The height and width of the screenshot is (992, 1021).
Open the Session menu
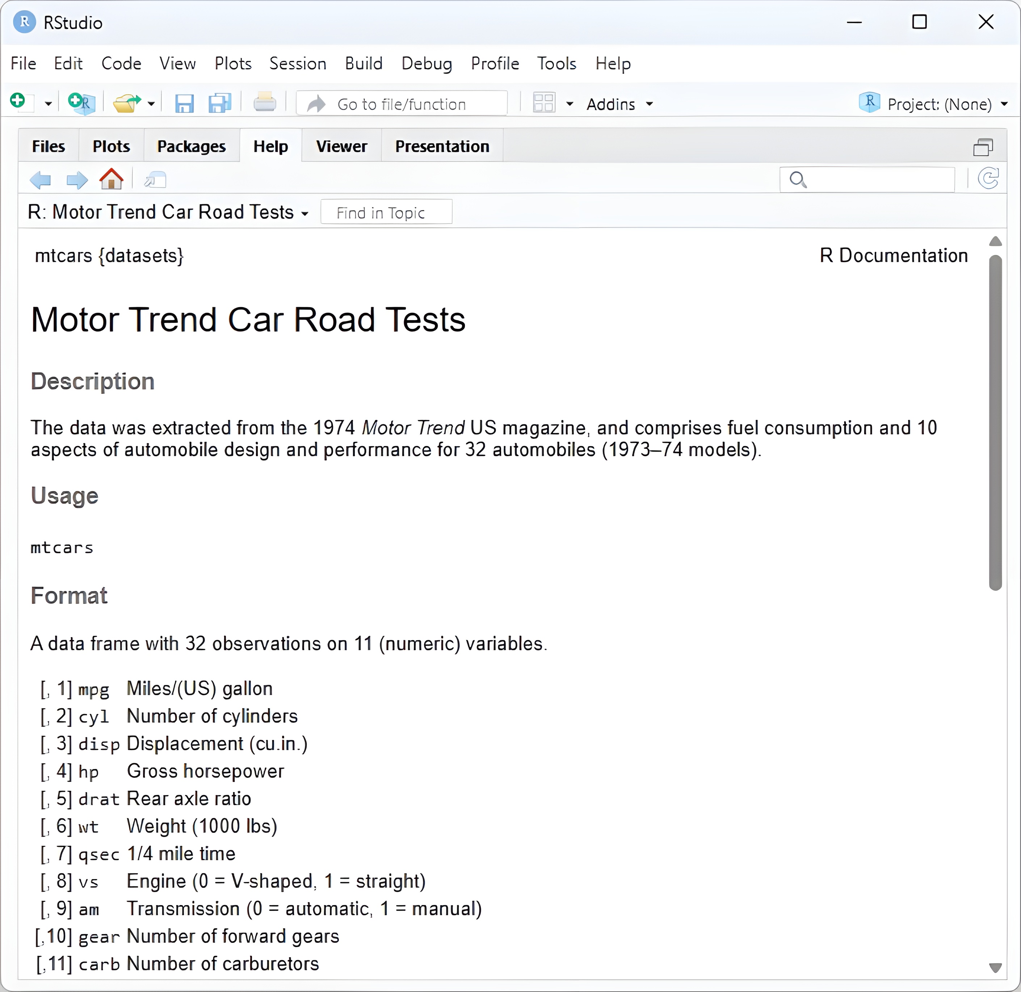click(x=298, y=64)
